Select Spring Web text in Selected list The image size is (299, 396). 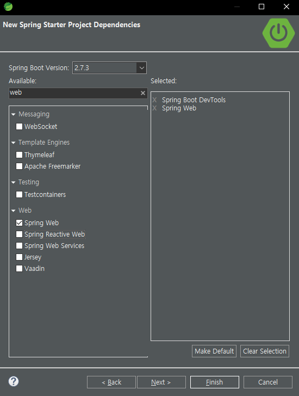coord(179,108)
